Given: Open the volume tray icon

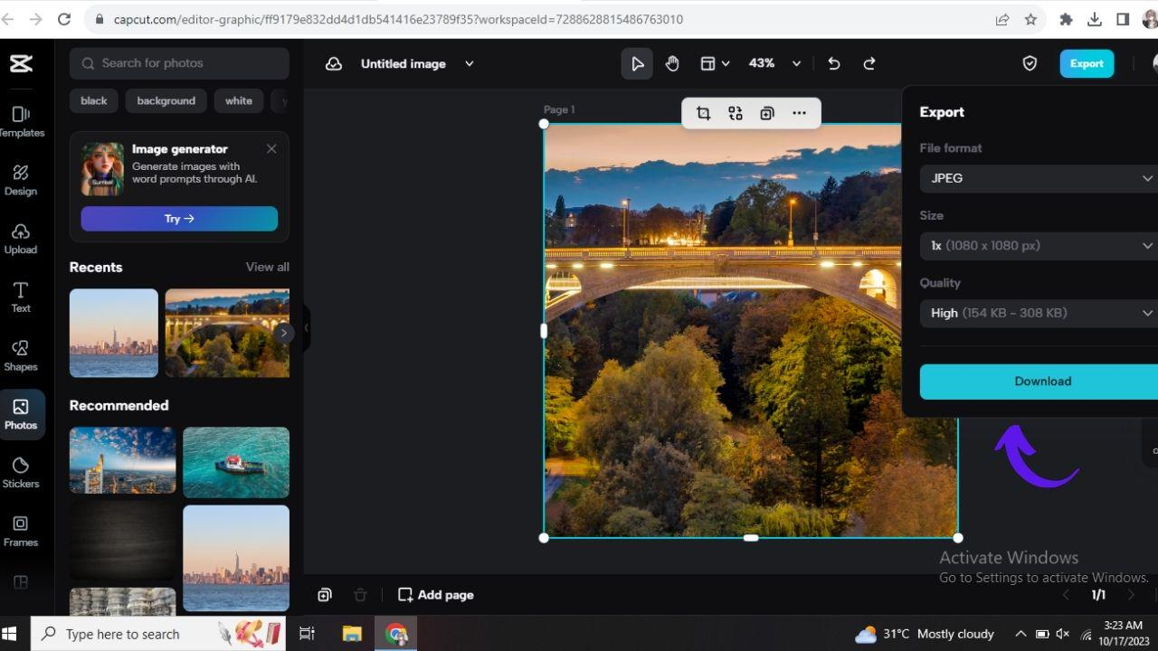Looking at the screenshot, I should click(x=1063, y=634).
